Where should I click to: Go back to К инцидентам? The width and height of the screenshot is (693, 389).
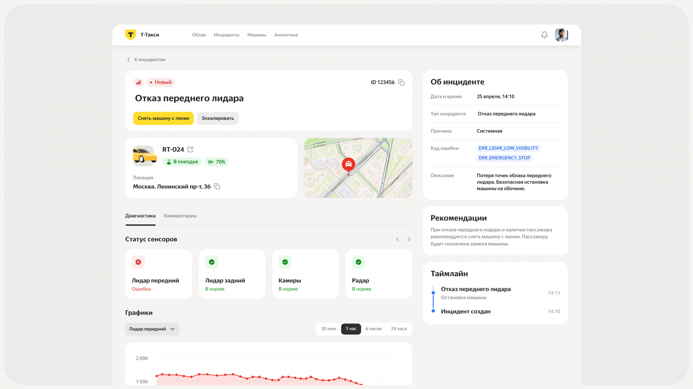coord(146,59)
